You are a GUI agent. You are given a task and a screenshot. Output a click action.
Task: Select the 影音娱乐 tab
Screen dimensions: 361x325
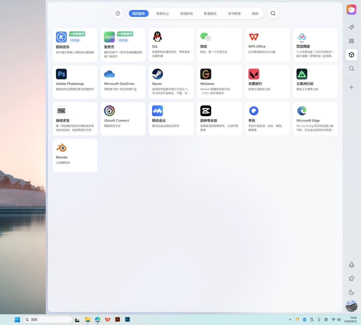click(x=210, y=14)
